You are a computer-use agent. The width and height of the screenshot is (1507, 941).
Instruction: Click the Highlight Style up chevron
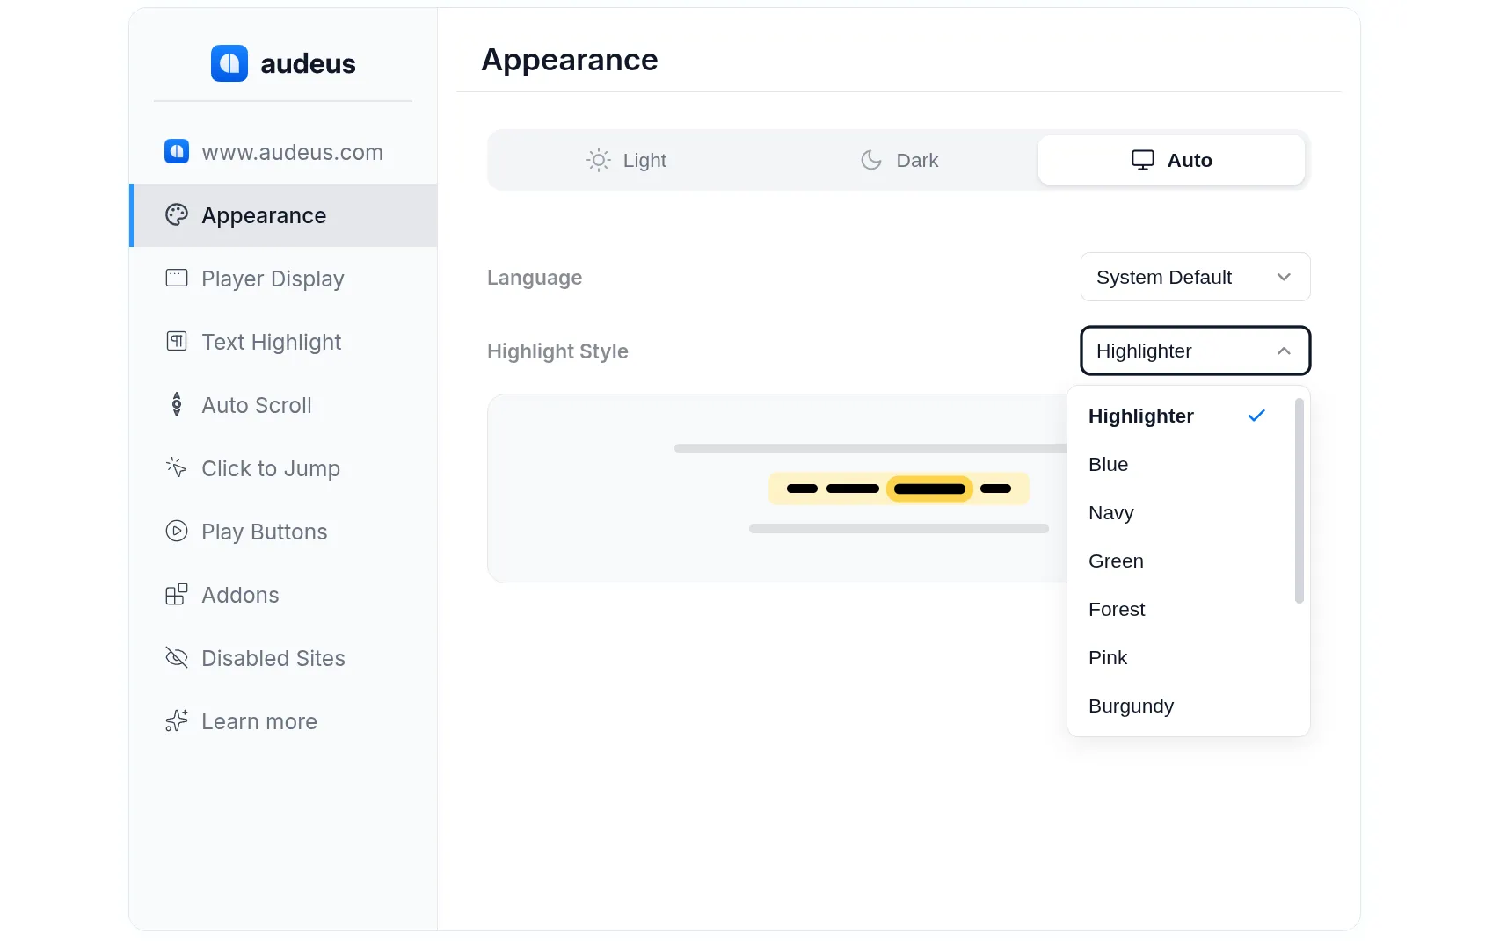click(x=1284, y=351)
